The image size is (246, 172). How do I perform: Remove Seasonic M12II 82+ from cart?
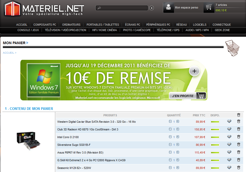coord(239,168)
